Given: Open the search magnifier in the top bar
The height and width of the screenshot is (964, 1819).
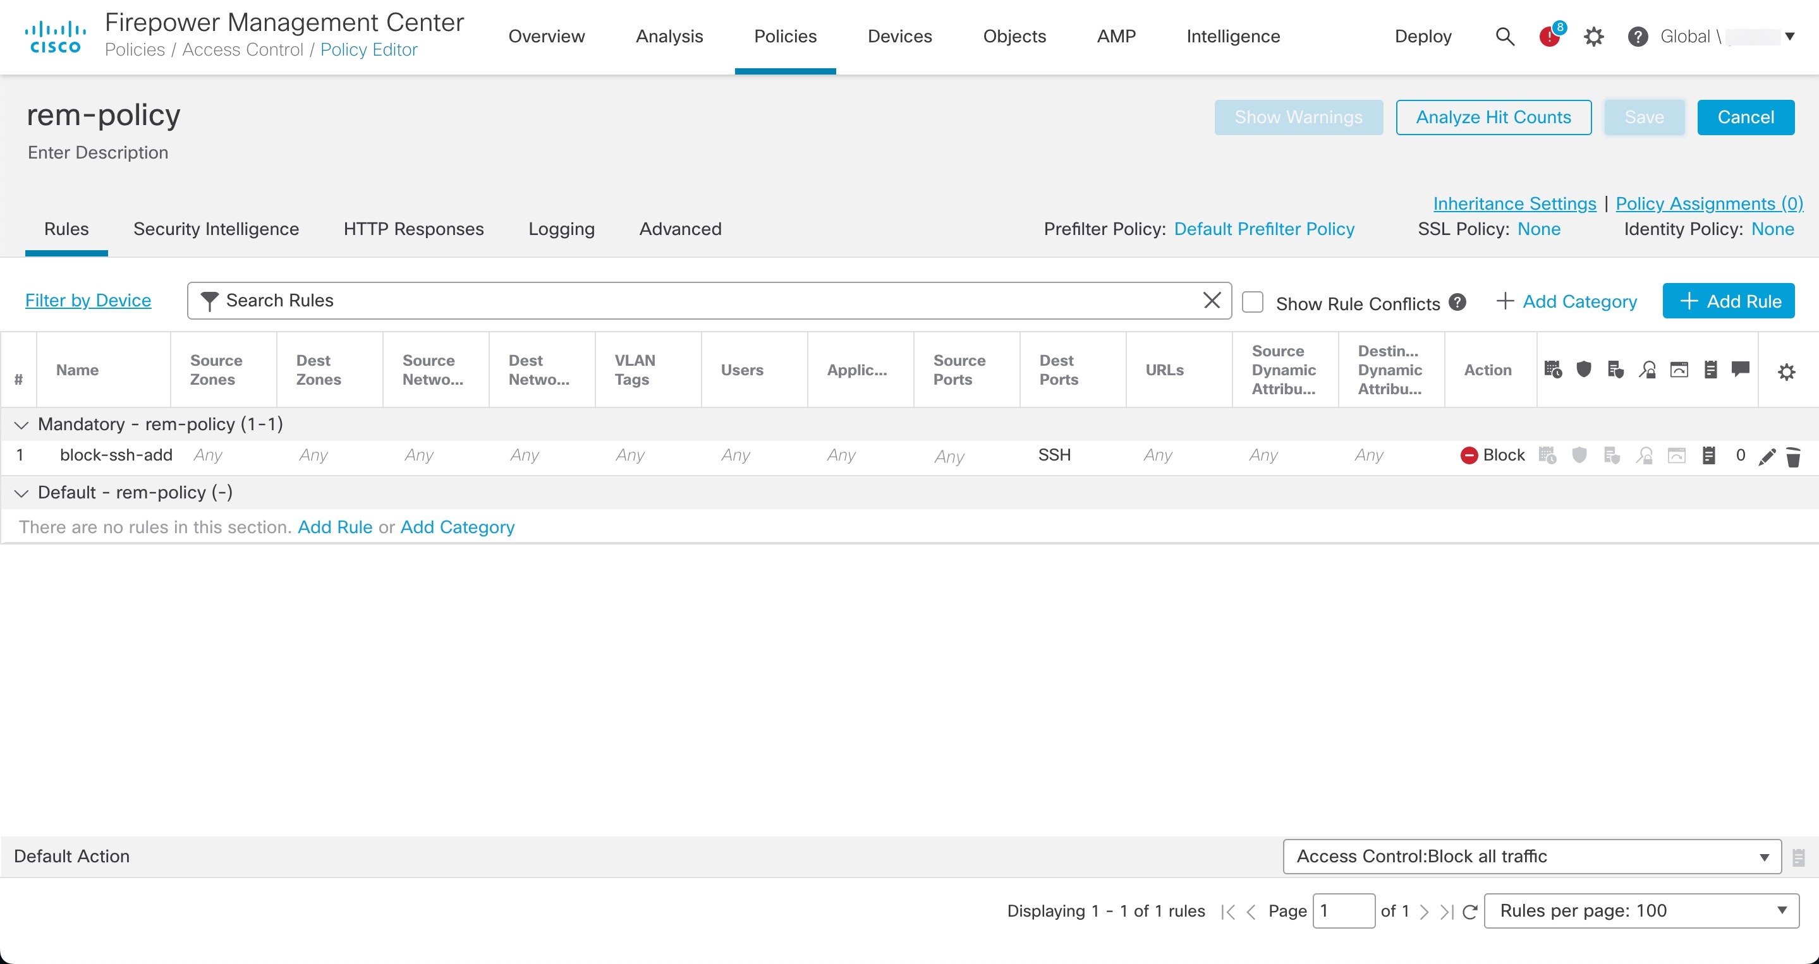Looking at the screenshot, I should (x=1505, y=37).
